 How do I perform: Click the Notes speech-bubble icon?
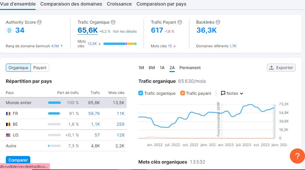[223, 93]
